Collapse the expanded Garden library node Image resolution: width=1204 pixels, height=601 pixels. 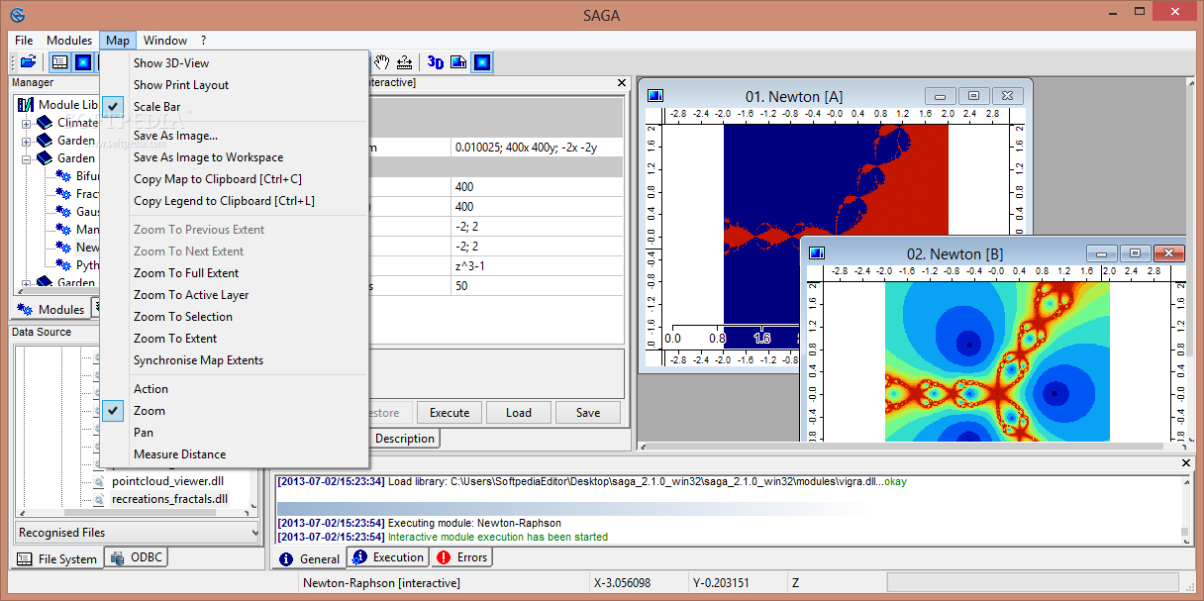click(x=27, y=159)
